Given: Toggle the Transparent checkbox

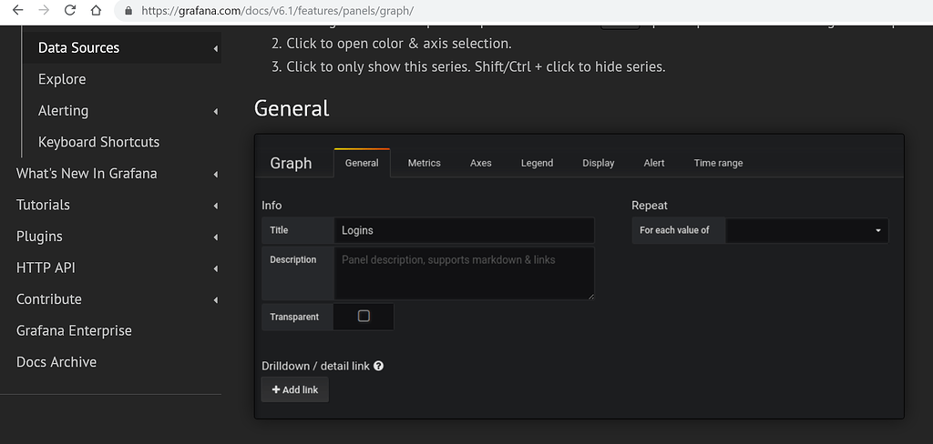Looking at the screenshot, I should pyautogui.click(x=364, y=317).
